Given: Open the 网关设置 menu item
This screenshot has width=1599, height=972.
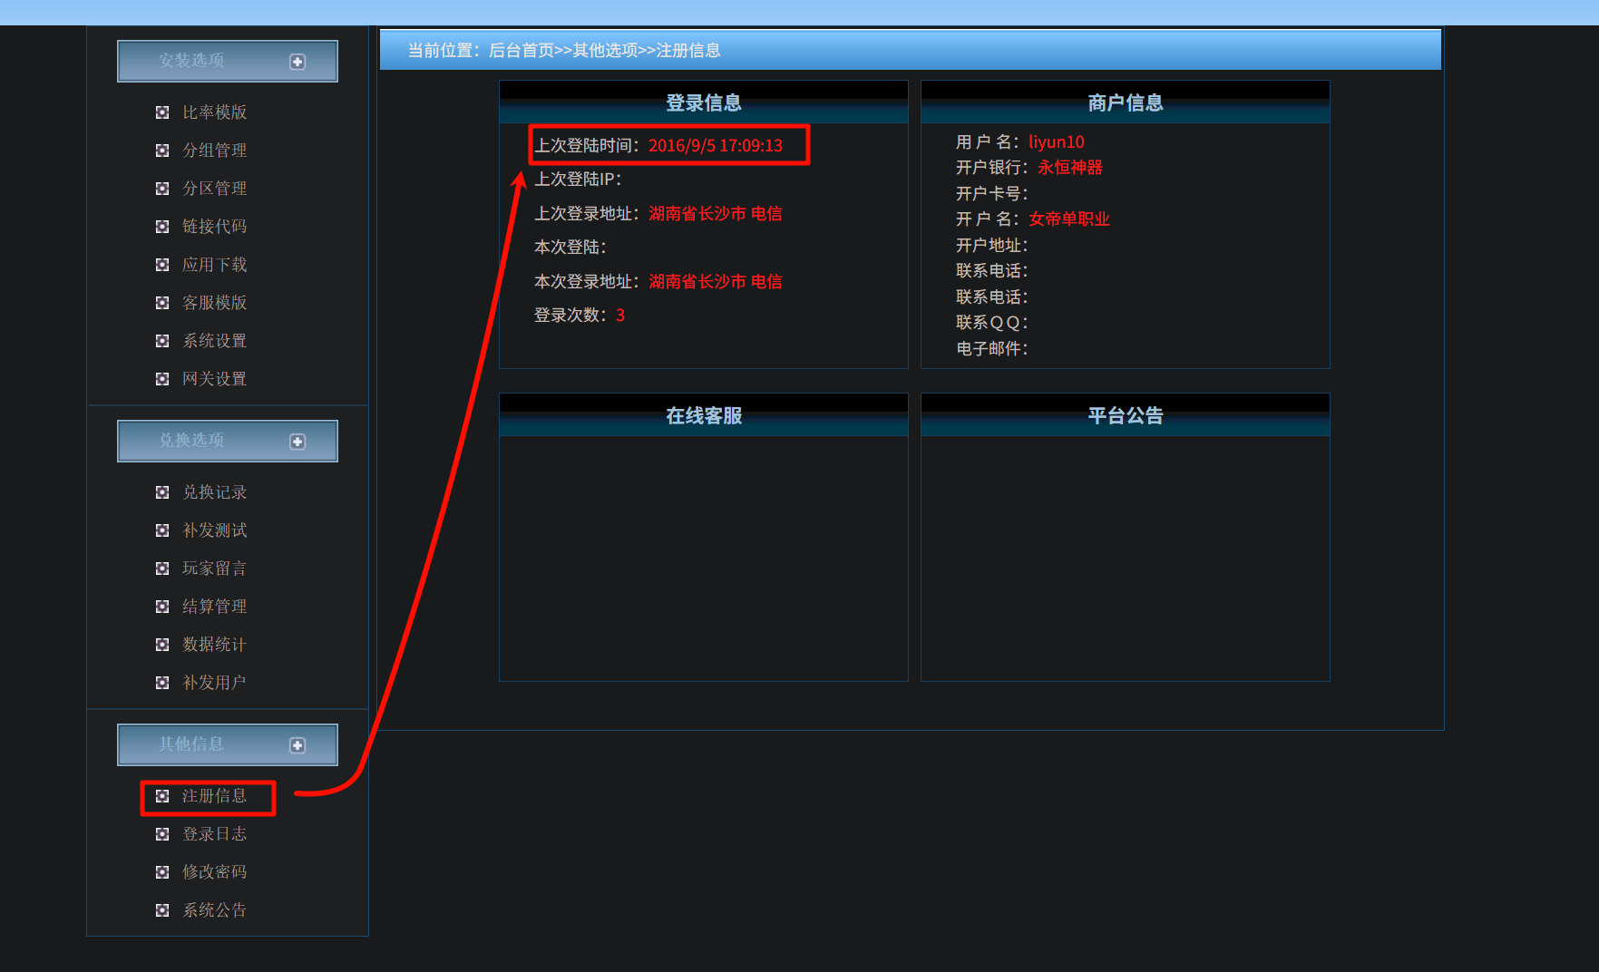Looking at the screenshot, I should [214, 379].
